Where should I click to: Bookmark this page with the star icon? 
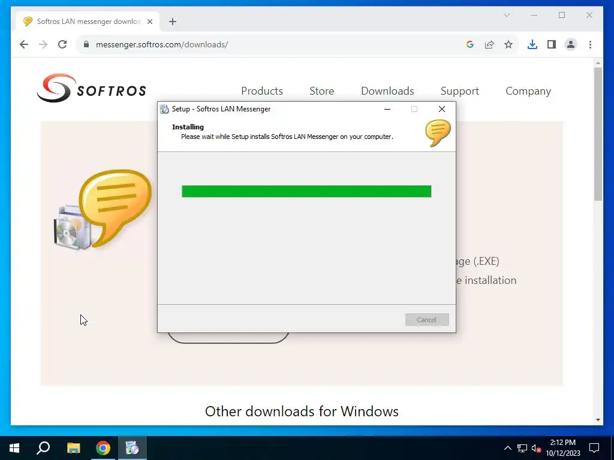click(508, 44)
